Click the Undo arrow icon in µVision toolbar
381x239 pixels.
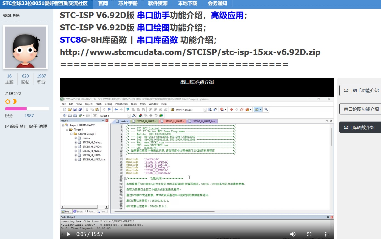(104, 110)
